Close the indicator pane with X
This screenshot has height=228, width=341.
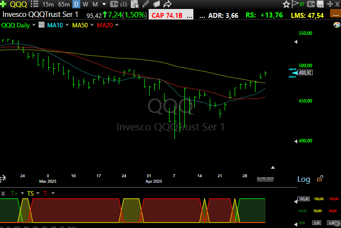coord(3,193)
